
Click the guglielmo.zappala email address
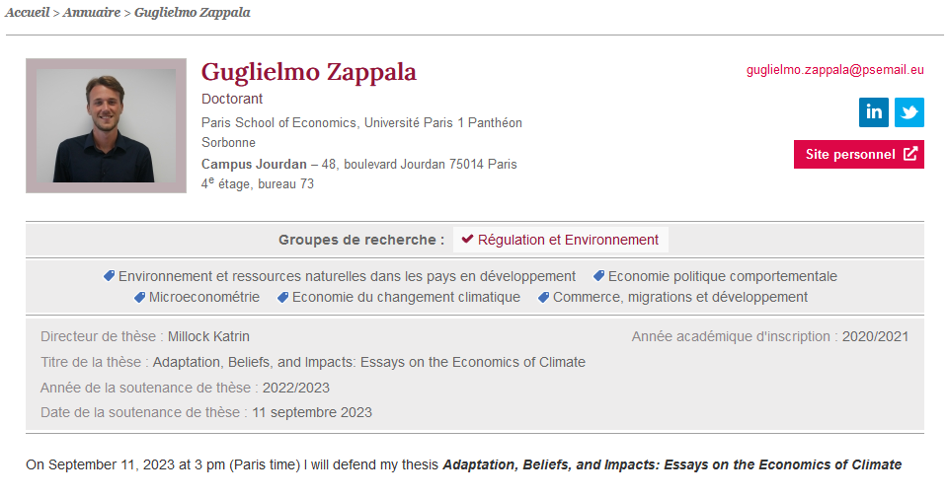coord(835,70)
